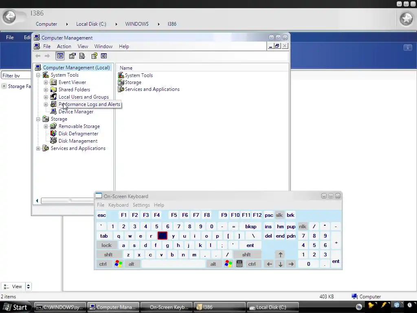Click the esc key on on-screen keyboard
The height and width of the screenshot is (313, 417).
click(101, 215)
